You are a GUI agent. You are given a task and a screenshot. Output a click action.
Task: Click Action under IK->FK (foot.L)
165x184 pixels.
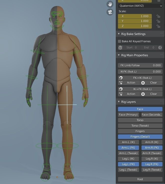(129, 94)
